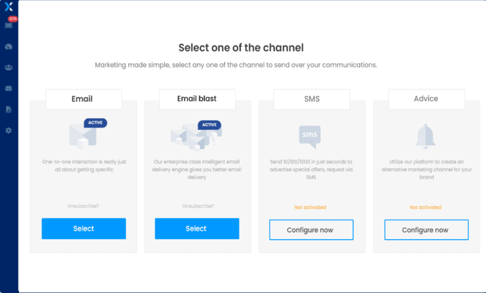
Task: Select the Email blast channel button
Action: click(197, 229)
